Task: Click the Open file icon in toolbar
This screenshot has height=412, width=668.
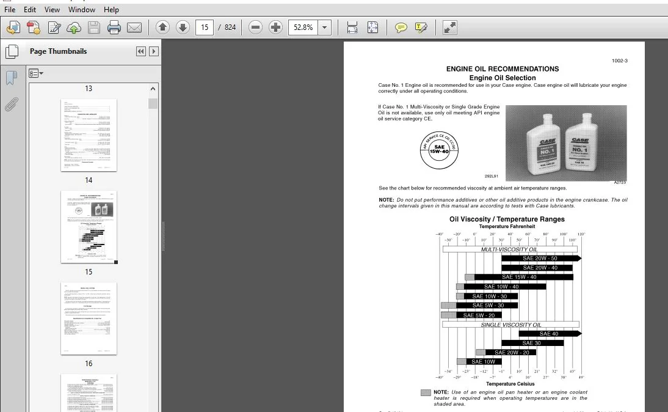Action: tap(13, 28)
